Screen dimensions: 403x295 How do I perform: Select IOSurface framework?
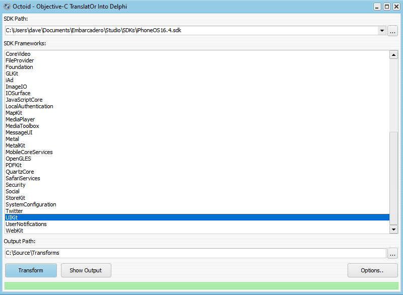tap(197, 93)
